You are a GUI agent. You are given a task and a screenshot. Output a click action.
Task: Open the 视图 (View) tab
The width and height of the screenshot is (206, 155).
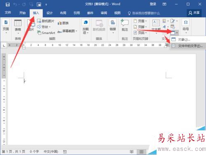pyautogui.click(x=117, y=13)
